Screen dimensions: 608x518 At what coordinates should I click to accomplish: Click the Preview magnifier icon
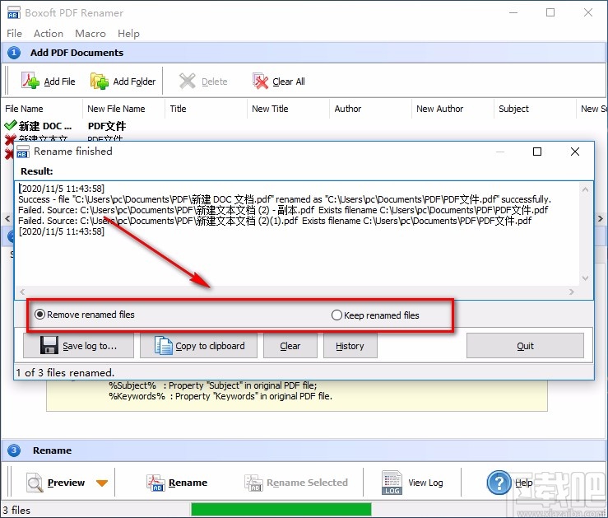tap(35, 483)
